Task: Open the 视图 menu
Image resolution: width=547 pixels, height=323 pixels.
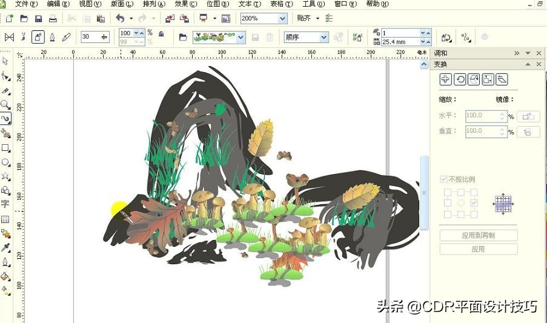Action: [x=90, y=4]
